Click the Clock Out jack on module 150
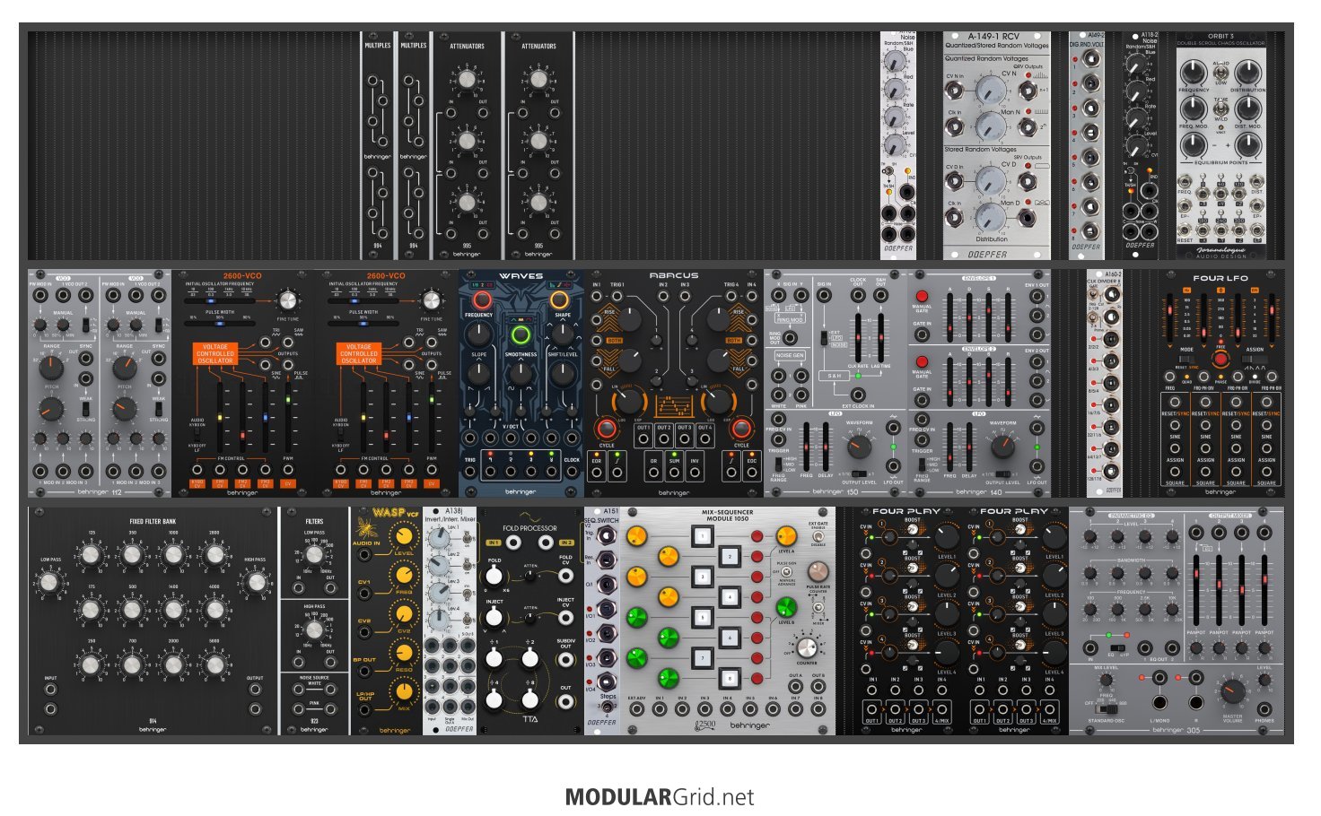1321x816 pixels. pos(858,296)
